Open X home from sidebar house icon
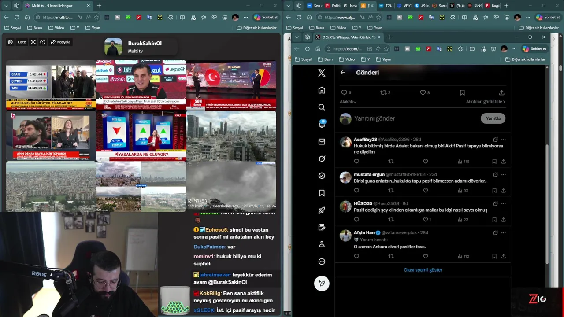 click(x=322, y=90)
